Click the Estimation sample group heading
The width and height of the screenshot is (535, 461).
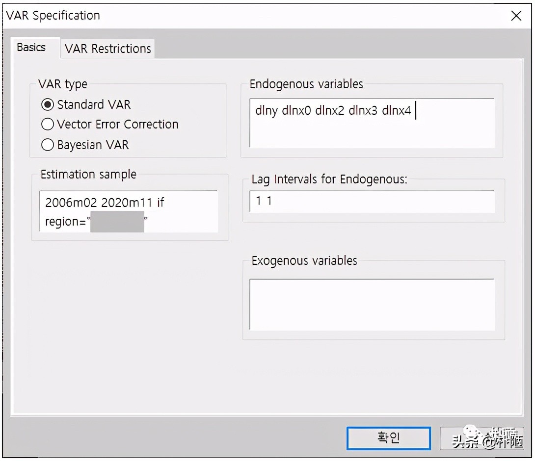(x=88, y=174)
